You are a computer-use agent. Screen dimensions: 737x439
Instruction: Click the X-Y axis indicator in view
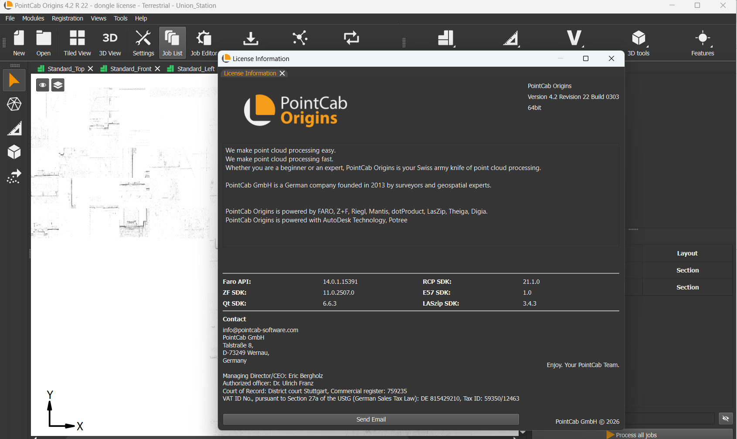(64, 411)
